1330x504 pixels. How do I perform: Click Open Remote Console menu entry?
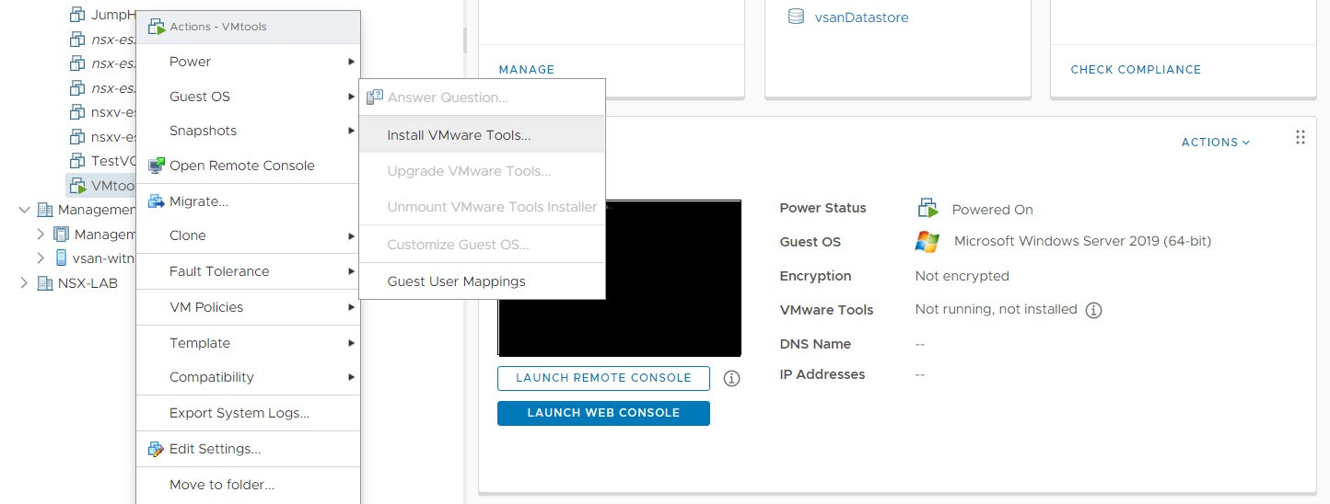(248, 166)
